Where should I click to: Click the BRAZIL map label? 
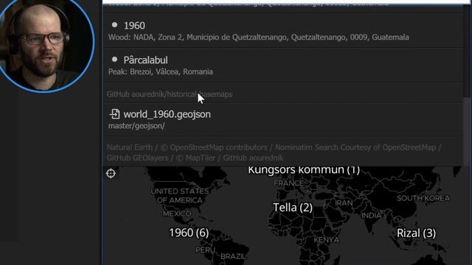pyautogui.click(x=233, y=256)
